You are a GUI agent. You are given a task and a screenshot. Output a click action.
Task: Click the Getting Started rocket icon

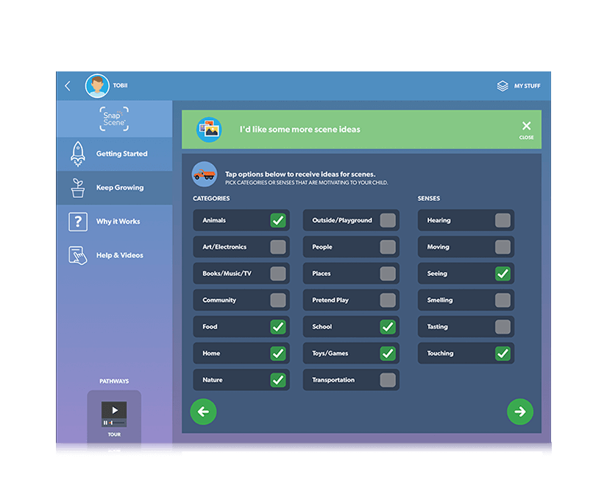coord(77,154)
